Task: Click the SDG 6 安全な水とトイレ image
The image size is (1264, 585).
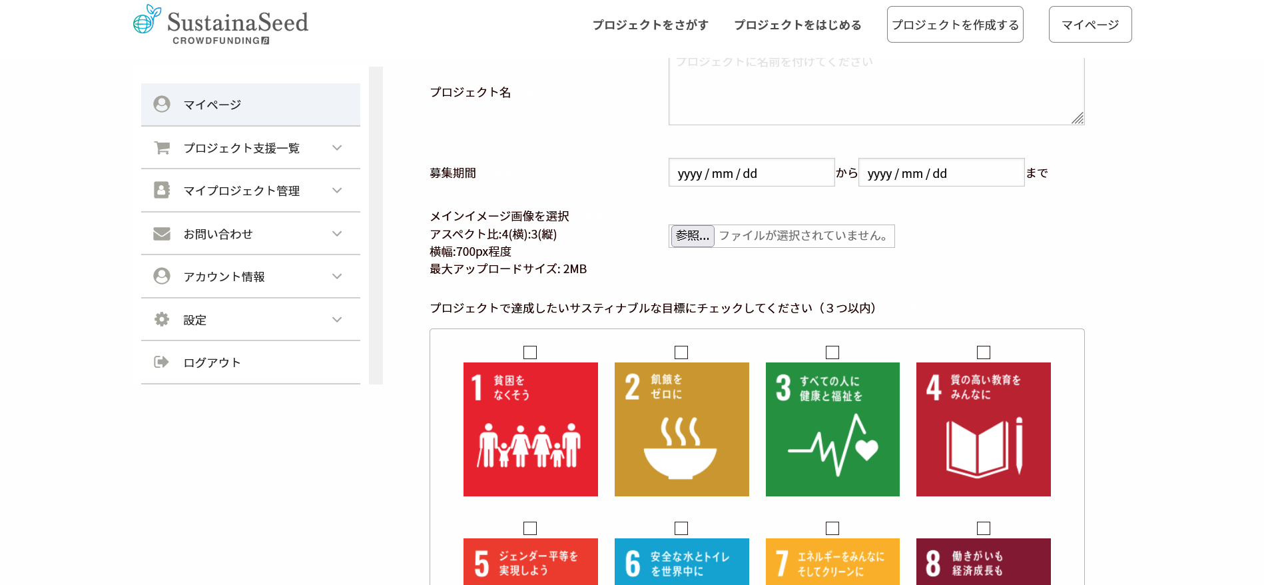Action: 682,562
